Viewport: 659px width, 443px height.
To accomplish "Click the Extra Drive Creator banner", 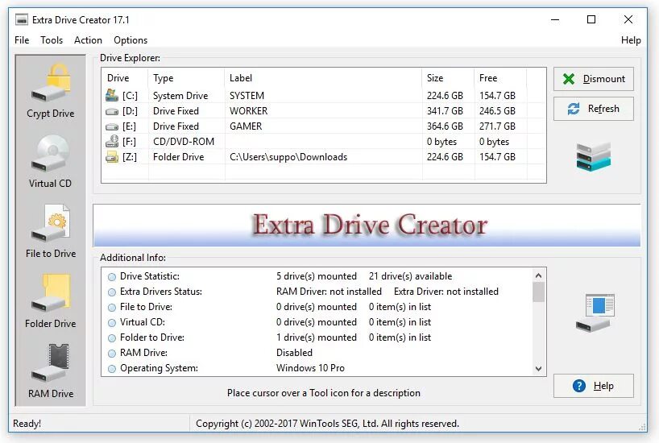I will (367, 226).
